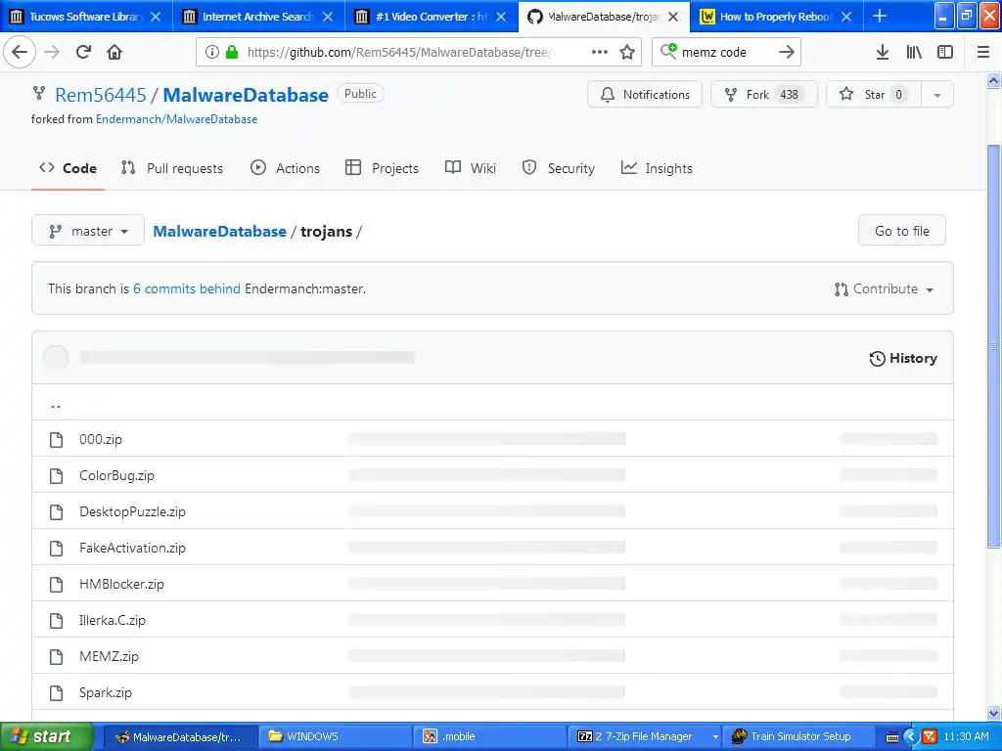This screenshot has width=1002, height=751.
Task: Expand the Contribute dropdown
Action: (x=884, y=288)
